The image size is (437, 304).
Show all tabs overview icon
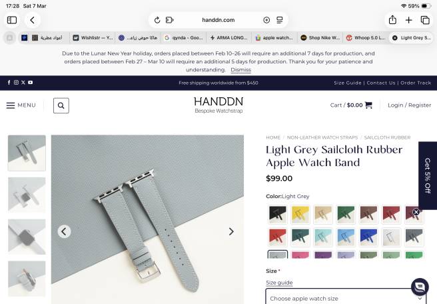[x=425, y=20]
